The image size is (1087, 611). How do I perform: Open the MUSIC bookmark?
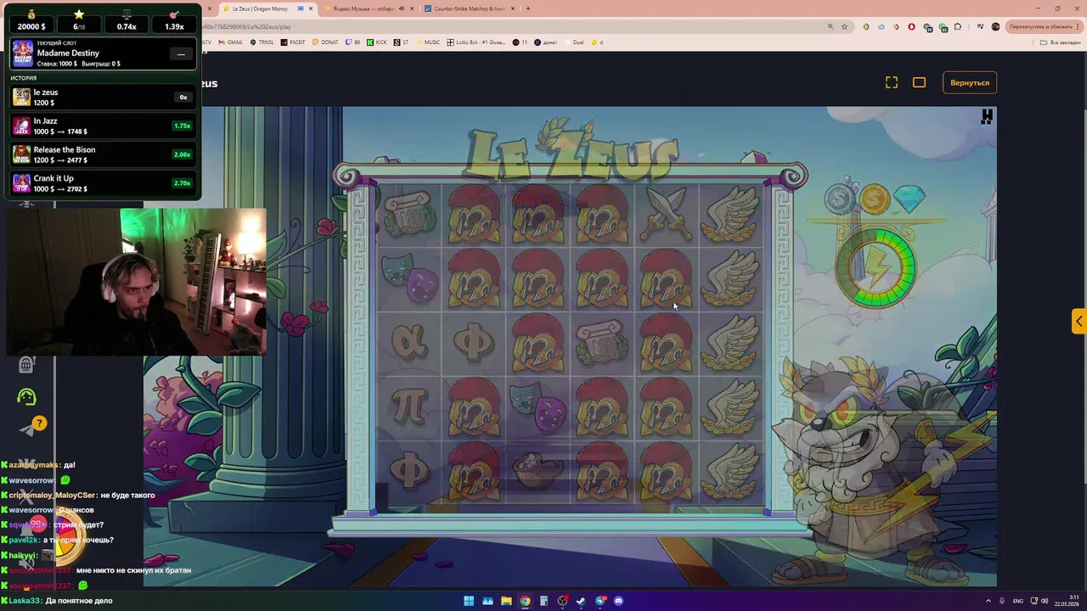(x=428, y=42)
